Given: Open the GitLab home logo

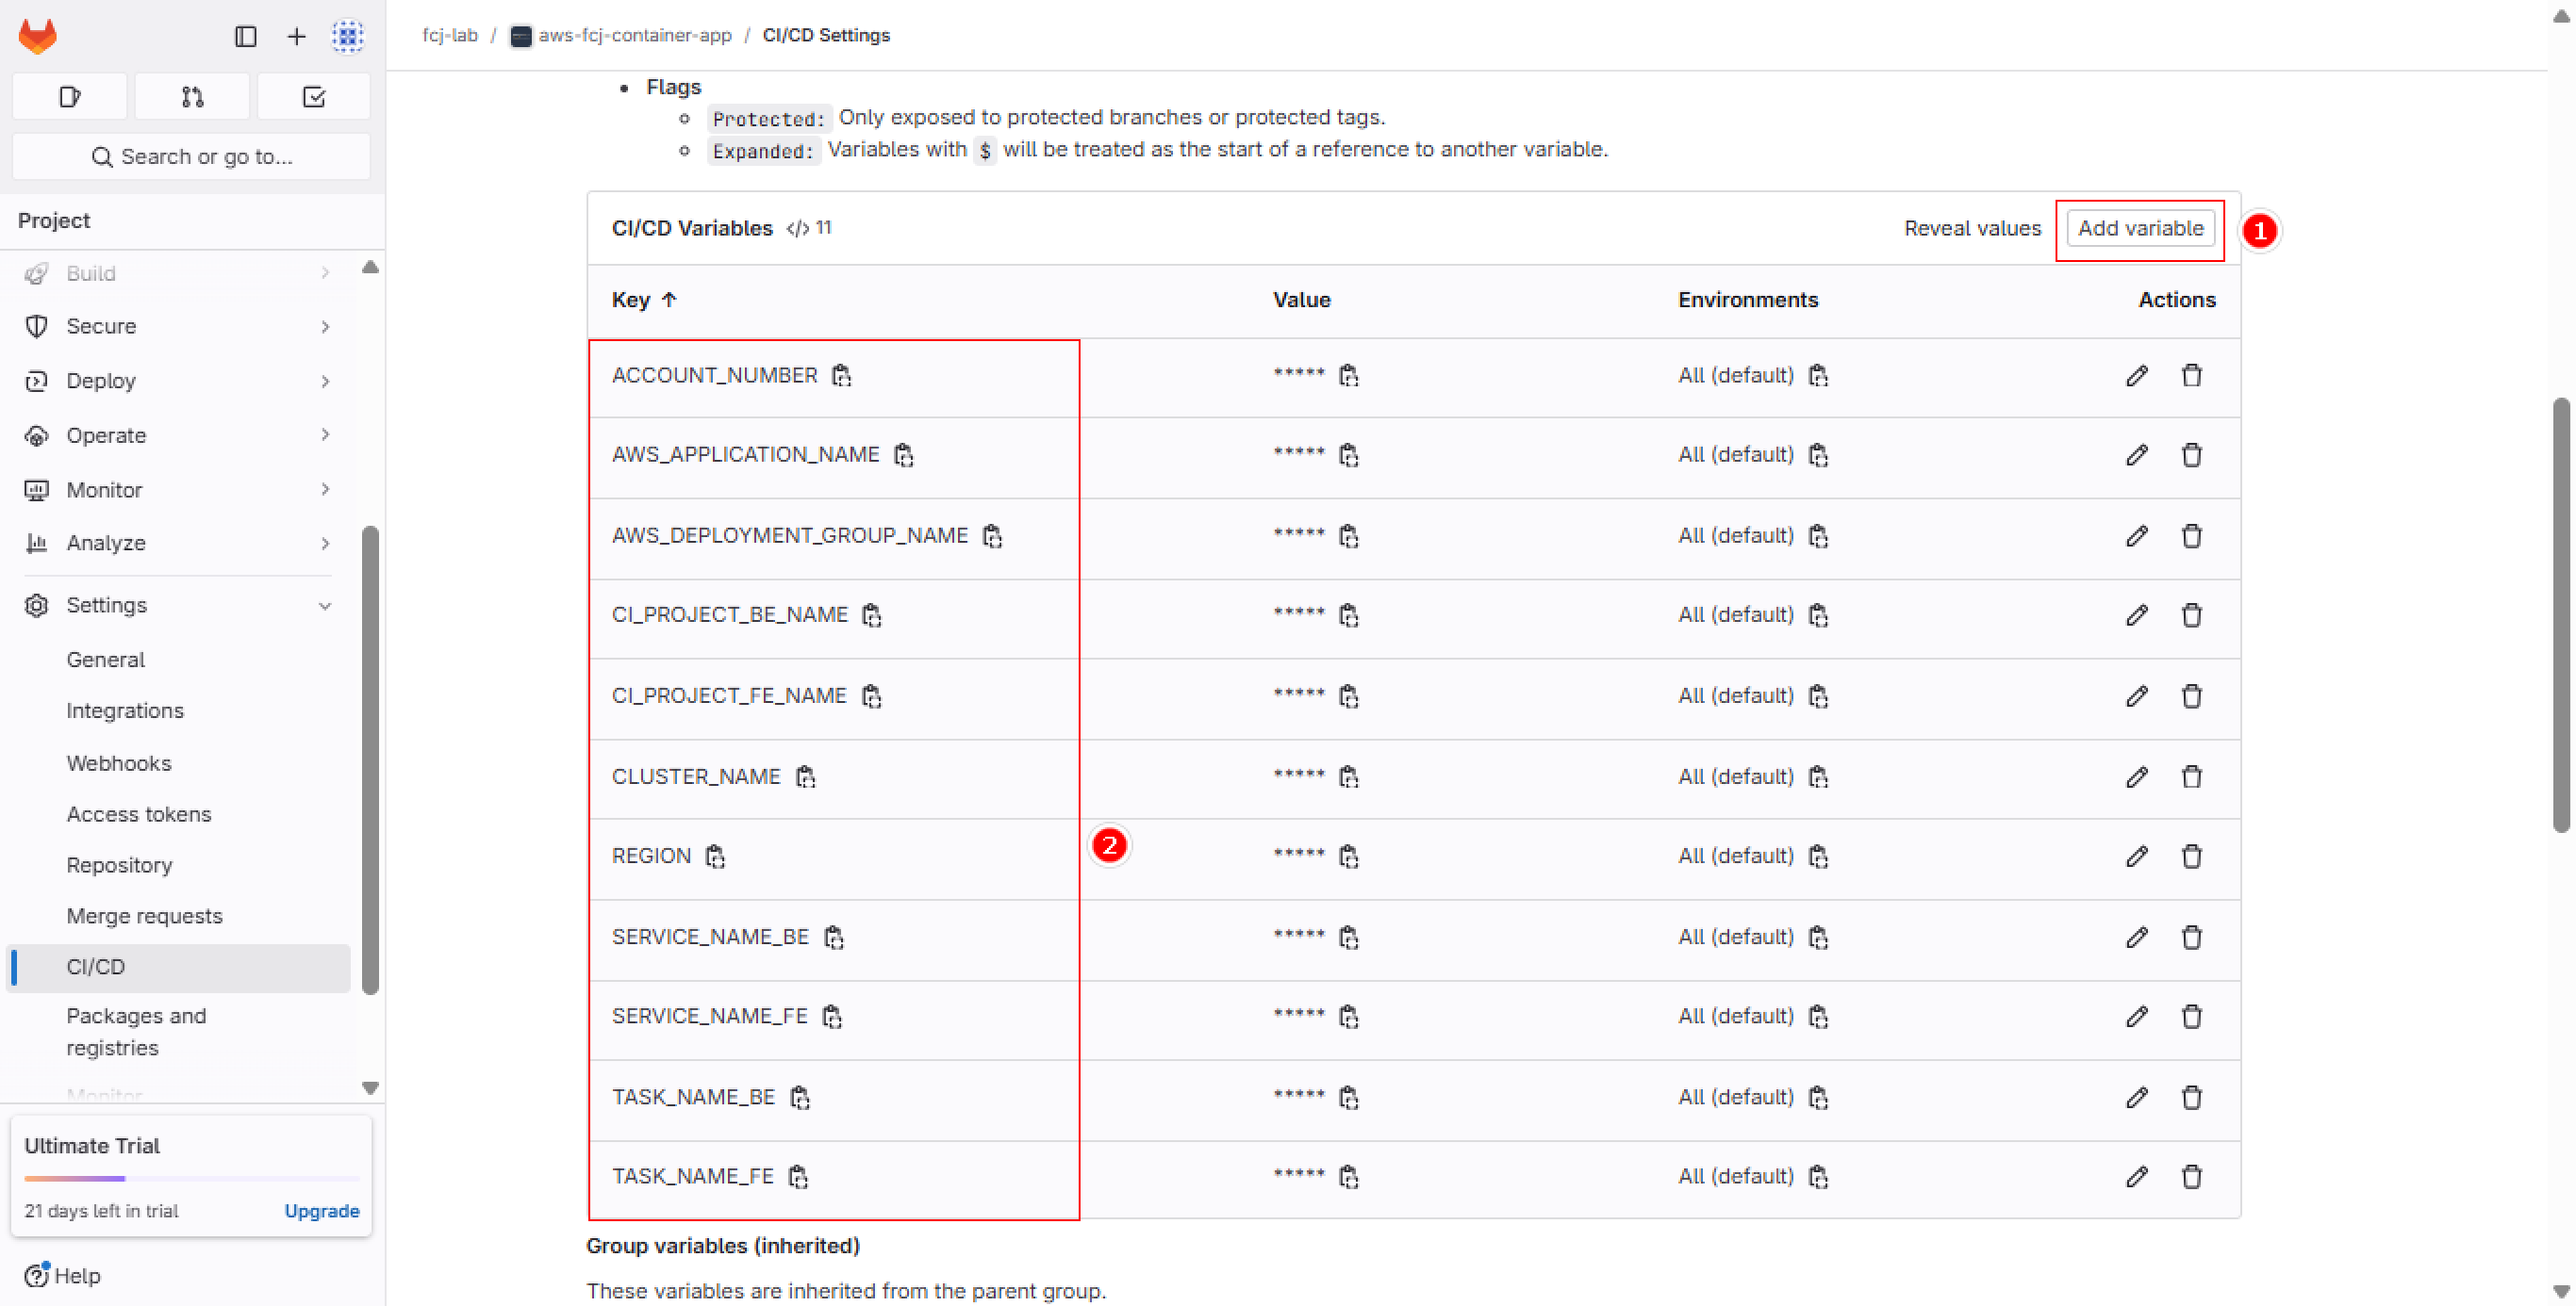Looking at the screenshot, I should [x=38, y=37].
